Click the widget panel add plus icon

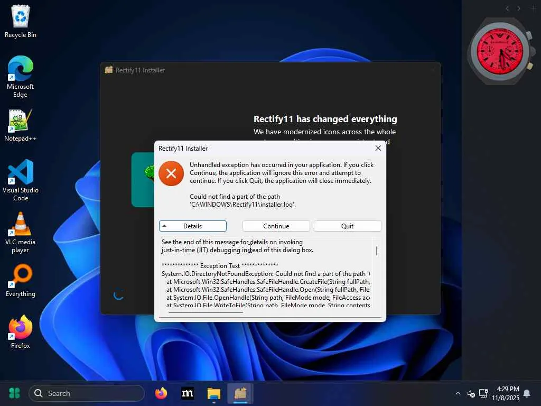533,8
